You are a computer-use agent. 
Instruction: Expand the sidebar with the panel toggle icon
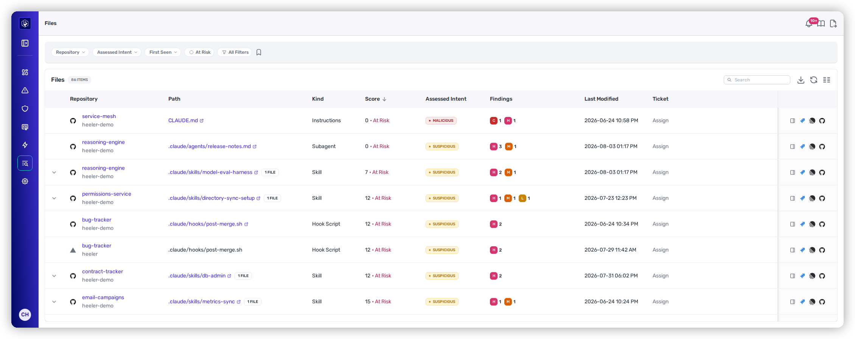pyautogui.click(x=25, y=43)
